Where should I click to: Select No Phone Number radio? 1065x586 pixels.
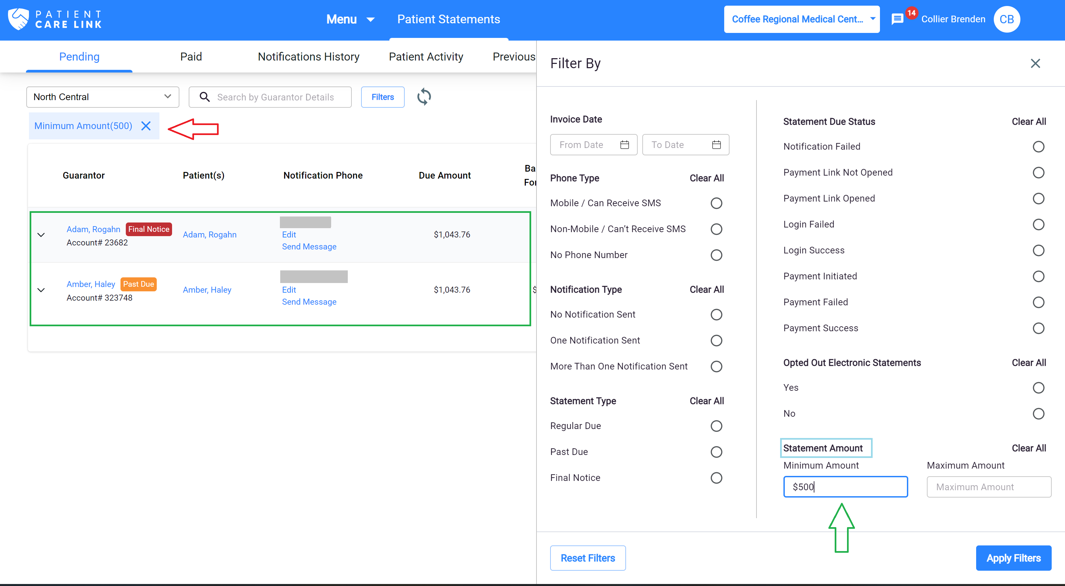[x=716, y=255]
